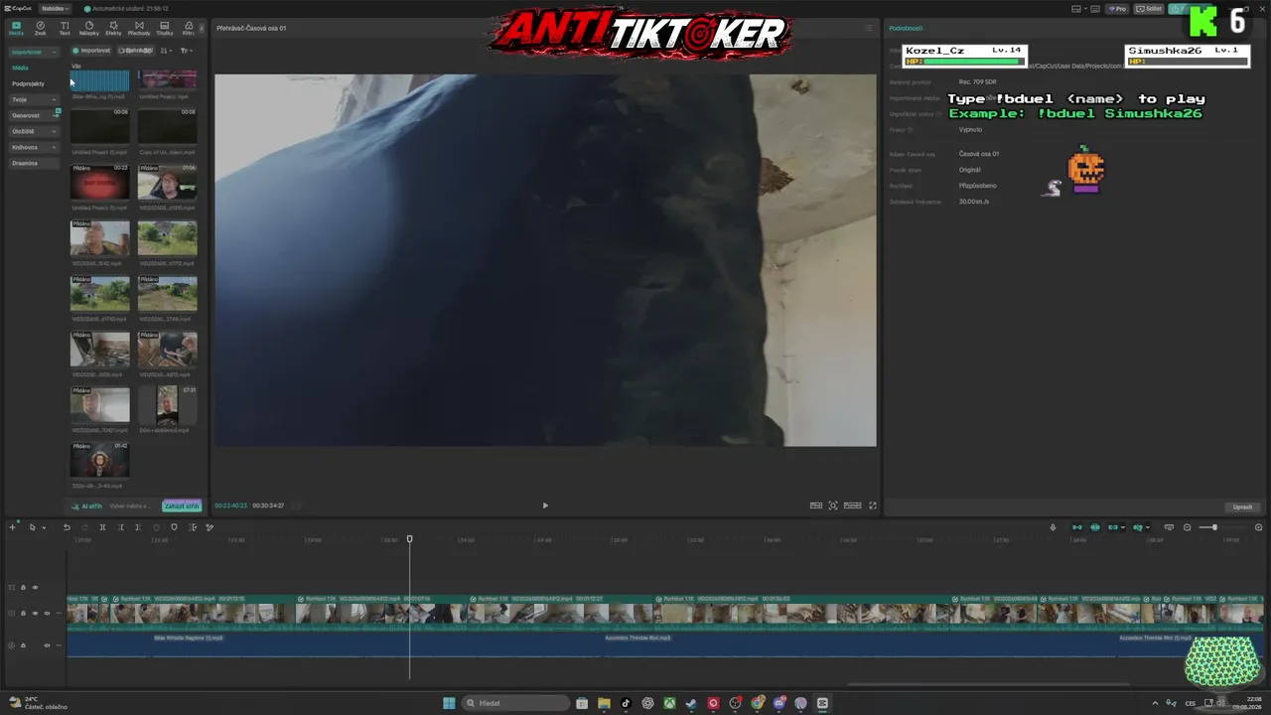This screenshot has width=1271, height=715.
Task: Select Média in the left sidebar
Action: [21, 68]
